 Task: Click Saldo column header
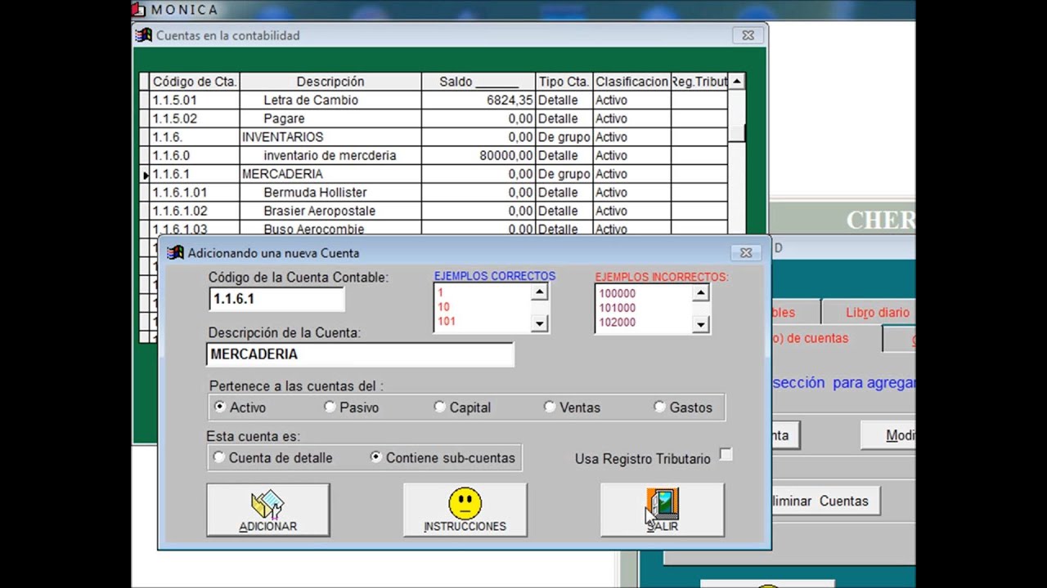pos(479,82)
